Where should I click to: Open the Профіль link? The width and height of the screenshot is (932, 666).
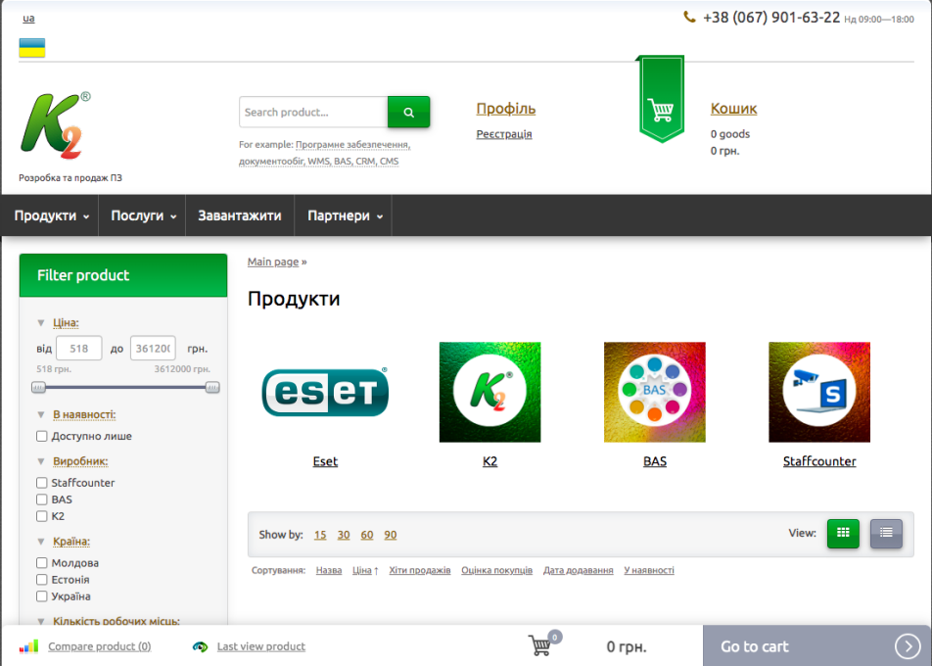506,109
